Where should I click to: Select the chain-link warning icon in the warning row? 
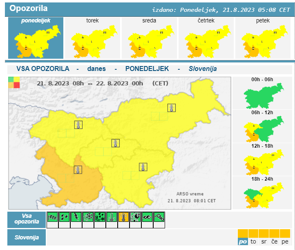click(x=159, y=217)
